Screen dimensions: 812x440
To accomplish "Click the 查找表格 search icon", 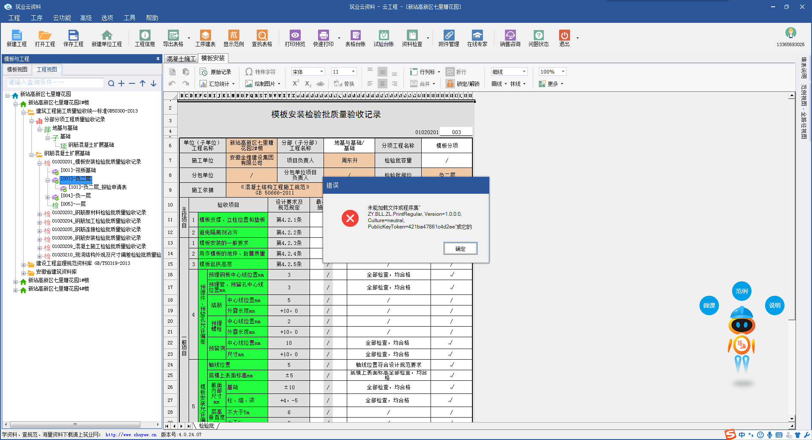I will 262,38.
